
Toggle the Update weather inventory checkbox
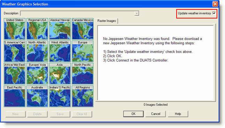point(214,13)
